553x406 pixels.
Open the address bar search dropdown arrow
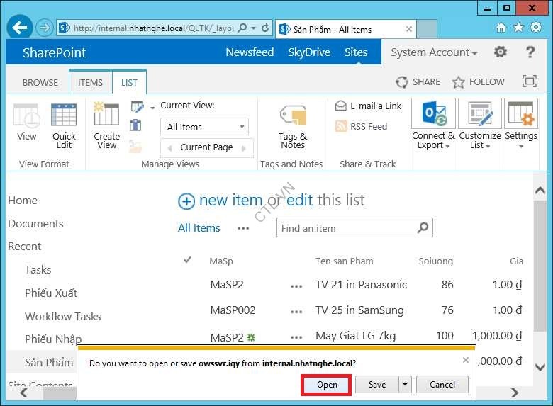click(253, 28)
